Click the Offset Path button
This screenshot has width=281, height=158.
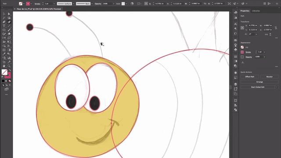coord(250,77)
